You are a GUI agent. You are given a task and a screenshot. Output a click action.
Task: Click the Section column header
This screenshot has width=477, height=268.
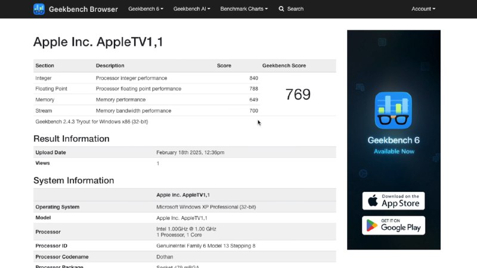[x=44, y=66]
